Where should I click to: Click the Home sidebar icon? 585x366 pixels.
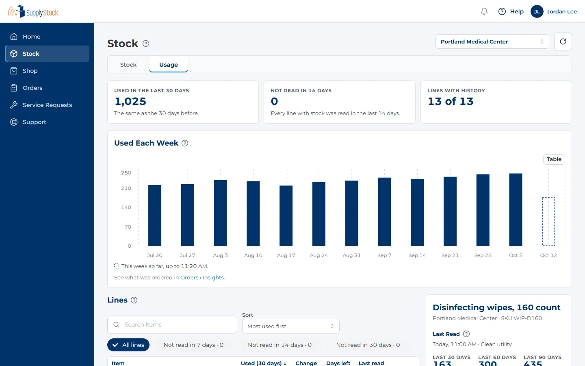point(14,37)
